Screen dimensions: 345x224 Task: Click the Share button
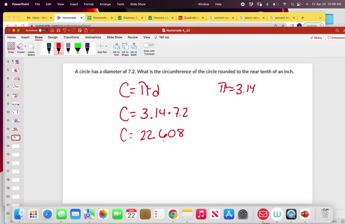[x=315, y=38]
